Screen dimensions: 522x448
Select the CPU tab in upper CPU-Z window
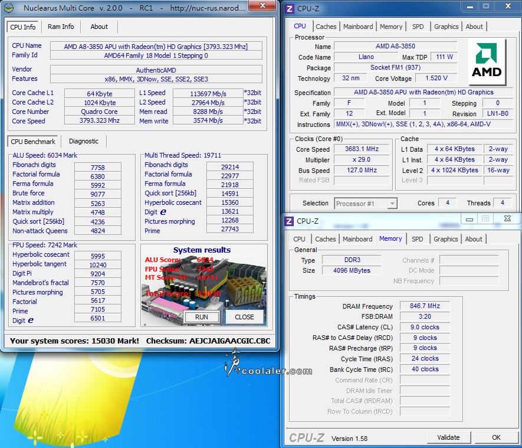[300, 26]
